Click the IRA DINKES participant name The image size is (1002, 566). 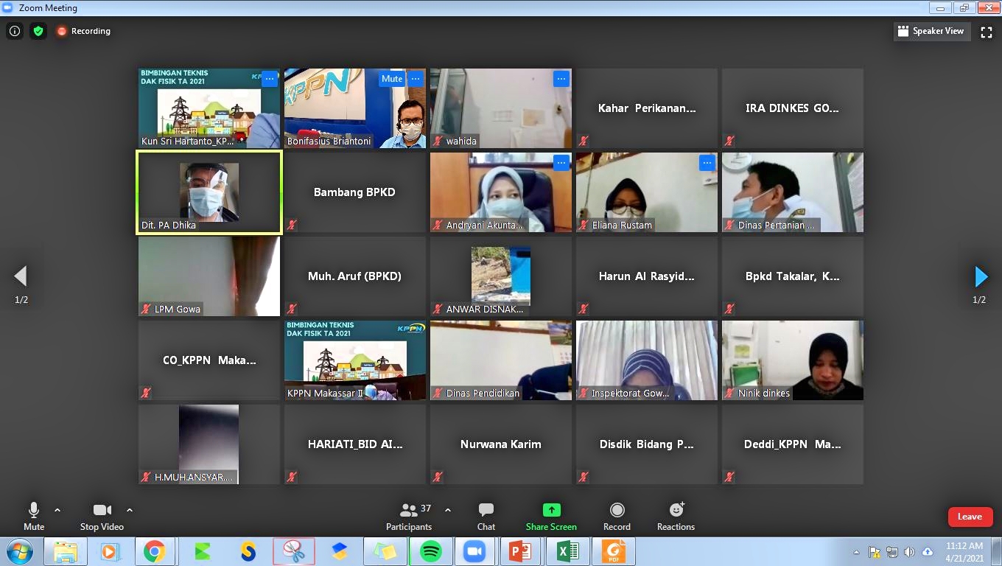(x=792, y=108)
